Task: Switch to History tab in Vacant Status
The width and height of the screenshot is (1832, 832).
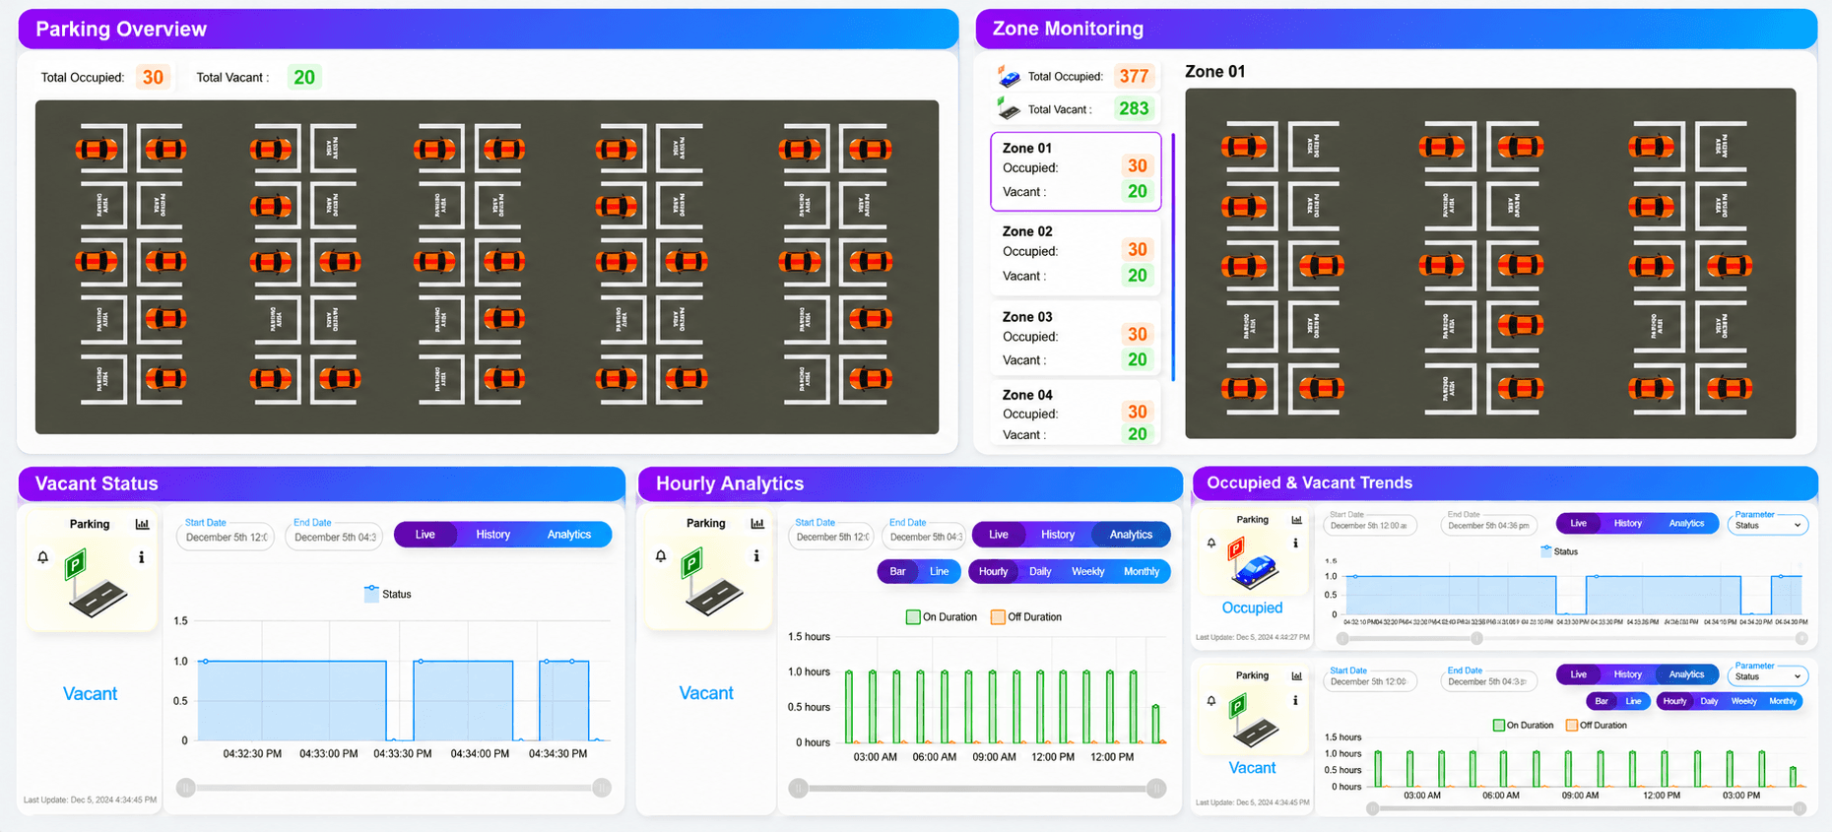Action: [492, 535]
